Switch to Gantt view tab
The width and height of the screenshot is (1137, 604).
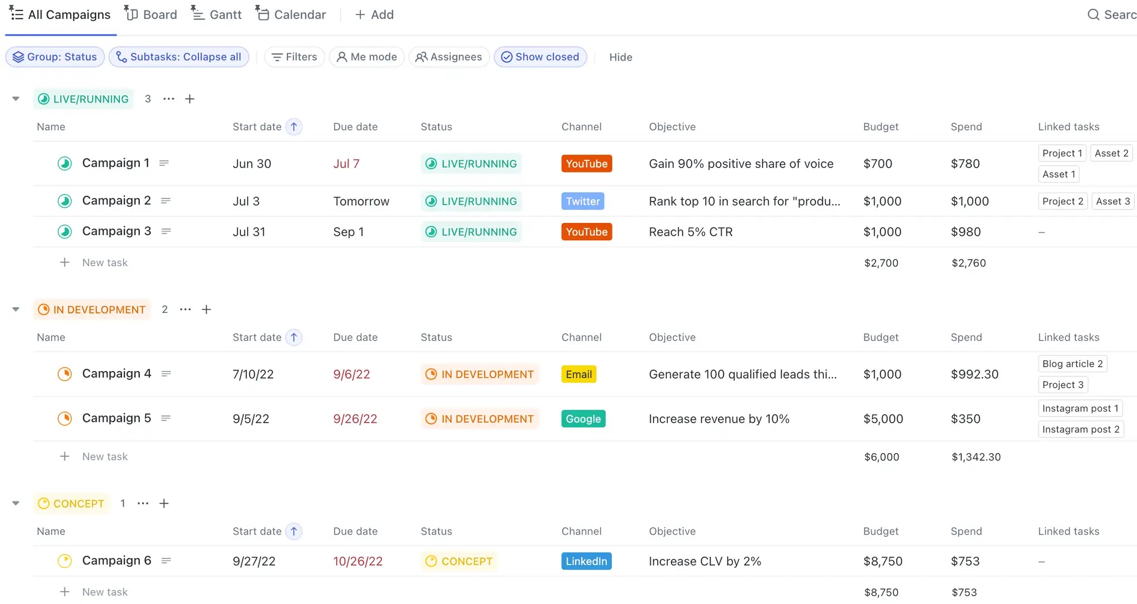217,14
